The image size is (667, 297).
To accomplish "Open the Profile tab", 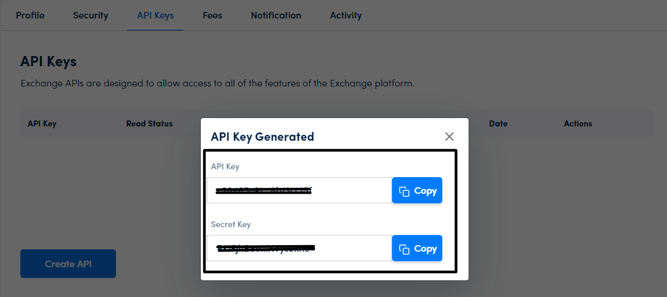I will point(30,16).
